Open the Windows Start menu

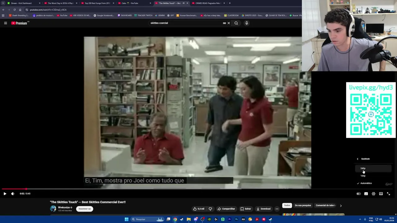(x=127, y=219)
